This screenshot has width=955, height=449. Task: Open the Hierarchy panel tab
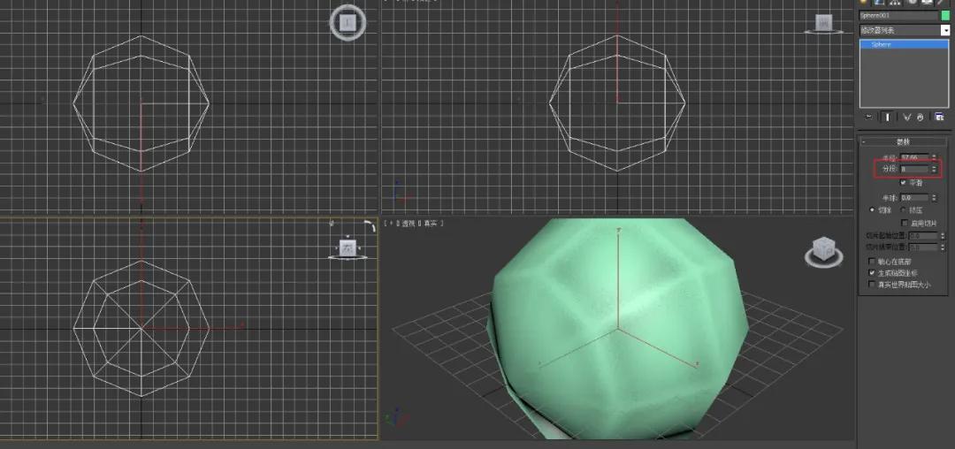(x=895, y=3)
